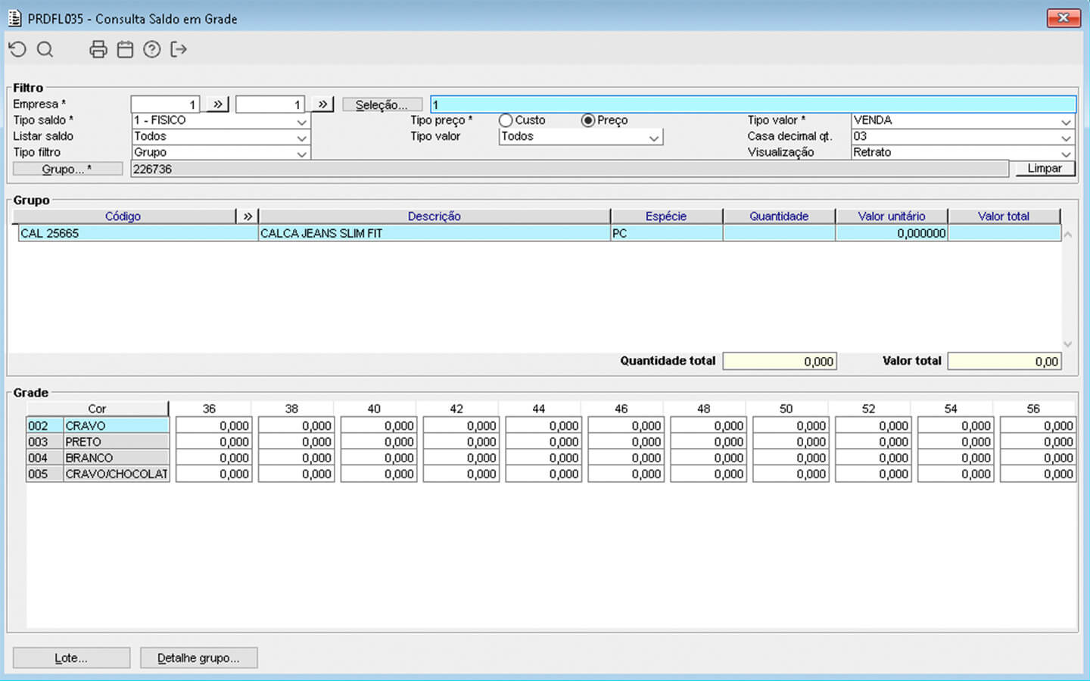Viewport: 1090px width, 681px height.
Task: Click the lookup arrow beside Código header
Action: pyautogui.click(x=248, y=216)
